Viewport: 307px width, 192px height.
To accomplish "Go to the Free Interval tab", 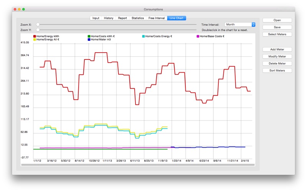I will (x=157, y=18).
